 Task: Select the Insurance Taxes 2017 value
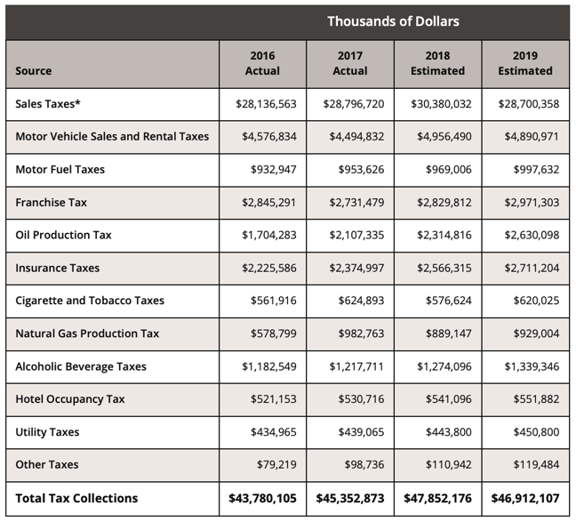click(x=356, y=269)
